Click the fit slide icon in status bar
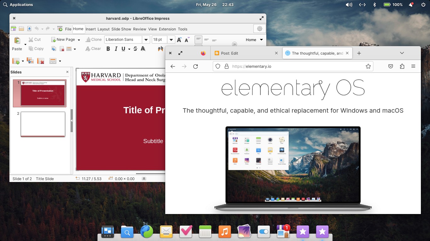Screen dimensions: 430x241 144,179
